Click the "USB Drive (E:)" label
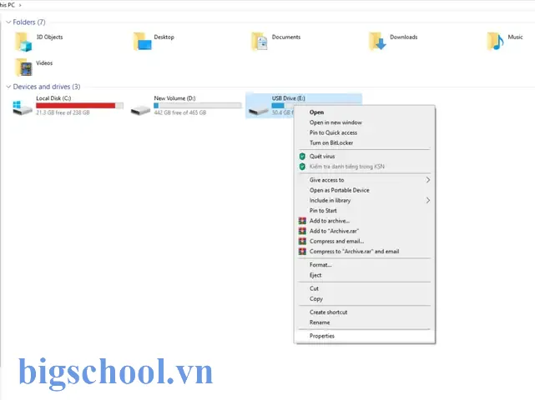 288,98
